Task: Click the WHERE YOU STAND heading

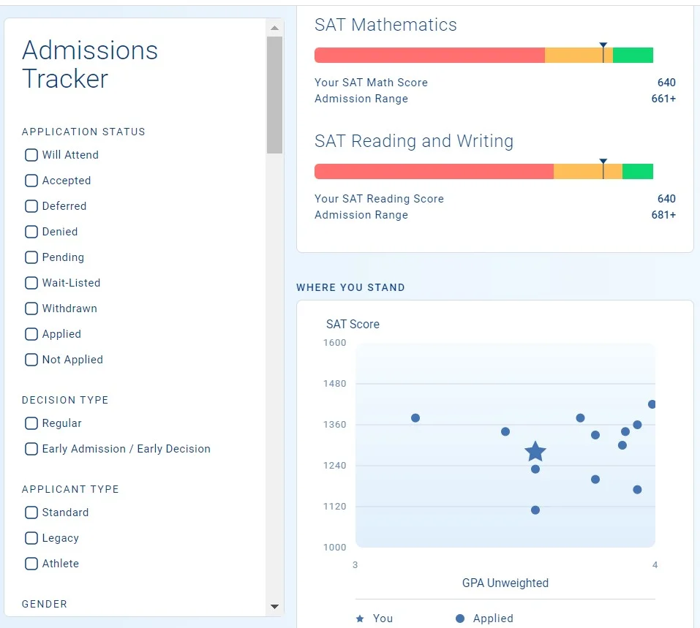Action: [x=350, y=287]
